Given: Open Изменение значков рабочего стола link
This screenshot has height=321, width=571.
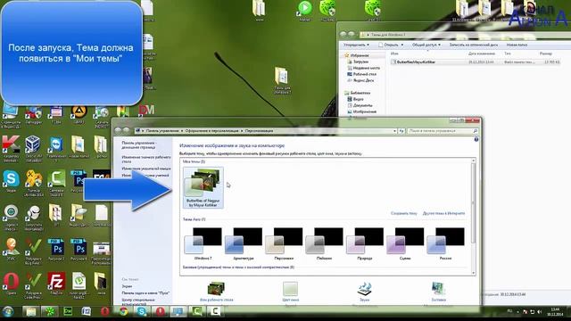Looking at the screenshot, I should 146,159.
